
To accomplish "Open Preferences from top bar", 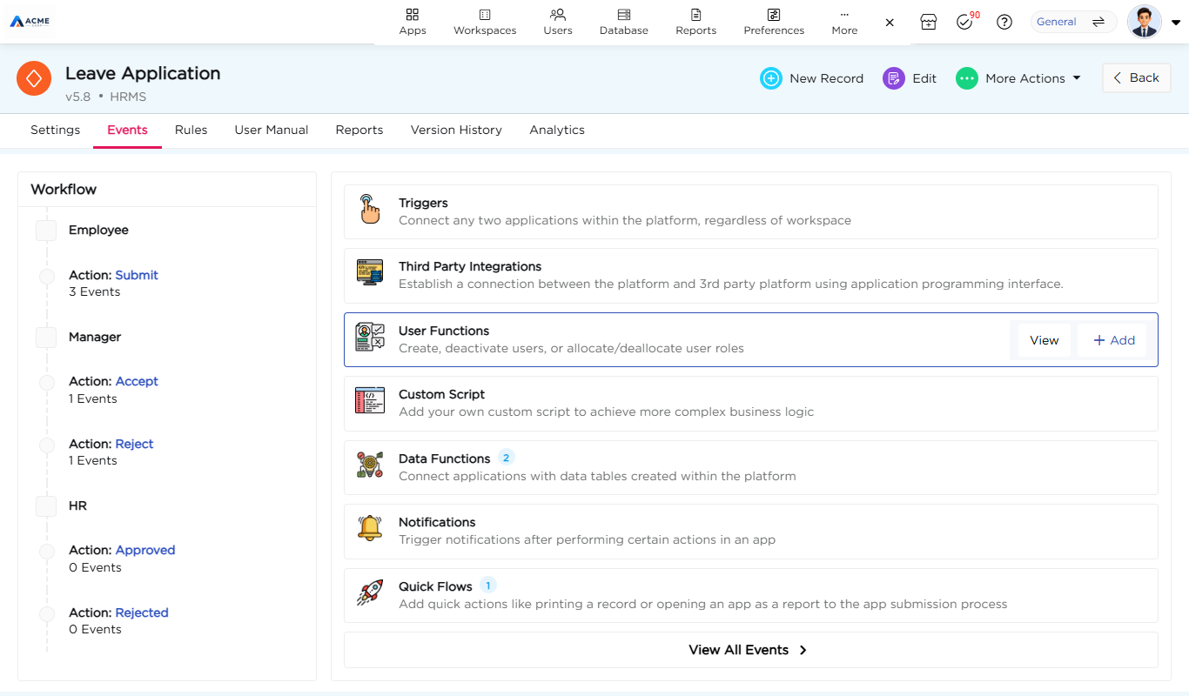I will tap(774, 22).
